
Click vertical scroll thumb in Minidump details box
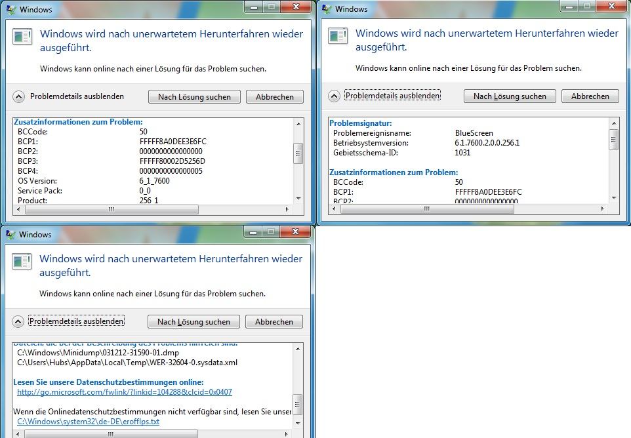click(298, 405)
